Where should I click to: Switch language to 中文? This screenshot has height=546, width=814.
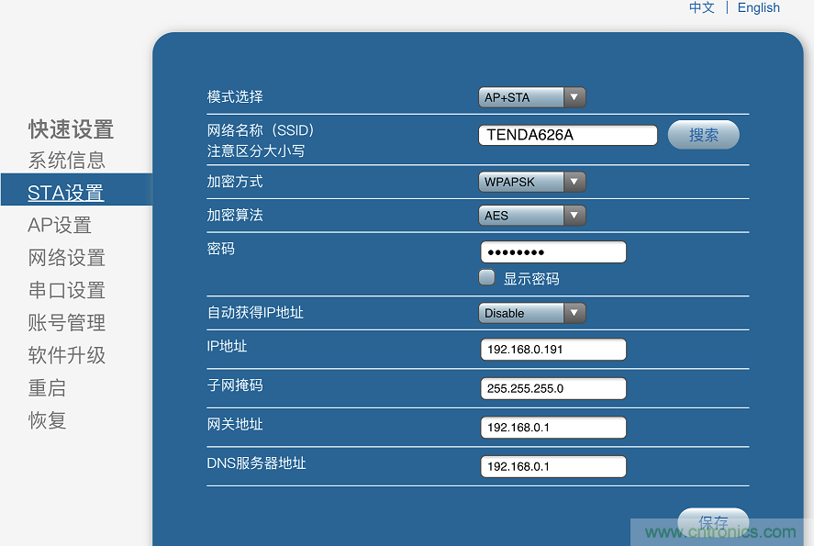pos(702,7)
